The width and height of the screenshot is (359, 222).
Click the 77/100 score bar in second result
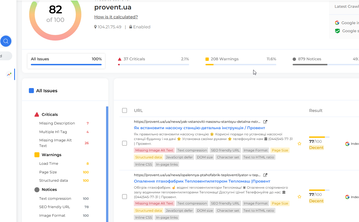point(319,190)
